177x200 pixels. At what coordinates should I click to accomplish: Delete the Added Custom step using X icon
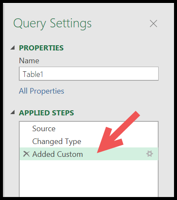(27, 154)
